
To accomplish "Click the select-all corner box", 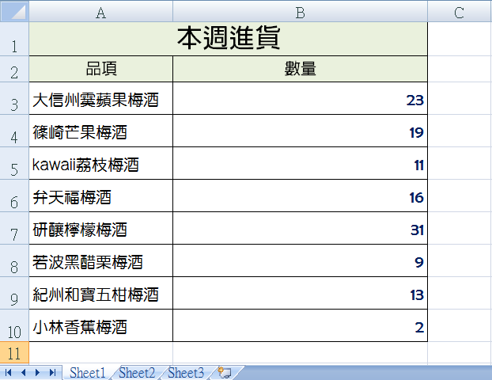I will pyautogui.click(x=14, y=11).
